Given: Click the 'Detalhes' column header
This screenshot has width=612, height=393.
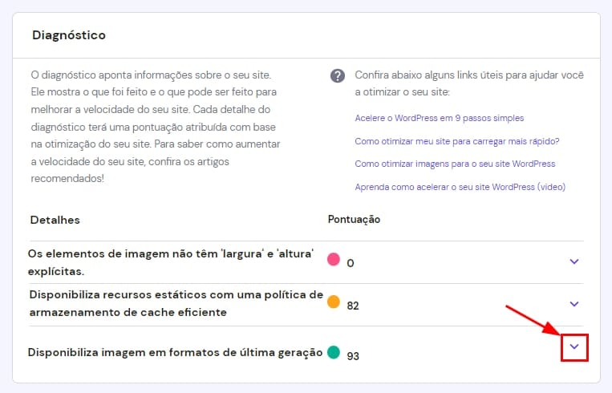Looking at the screenshot, I should pyautogui.click(x=55, y=219).
